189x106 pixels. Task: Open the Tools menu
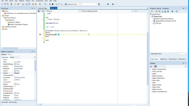[x=46, y=1]
